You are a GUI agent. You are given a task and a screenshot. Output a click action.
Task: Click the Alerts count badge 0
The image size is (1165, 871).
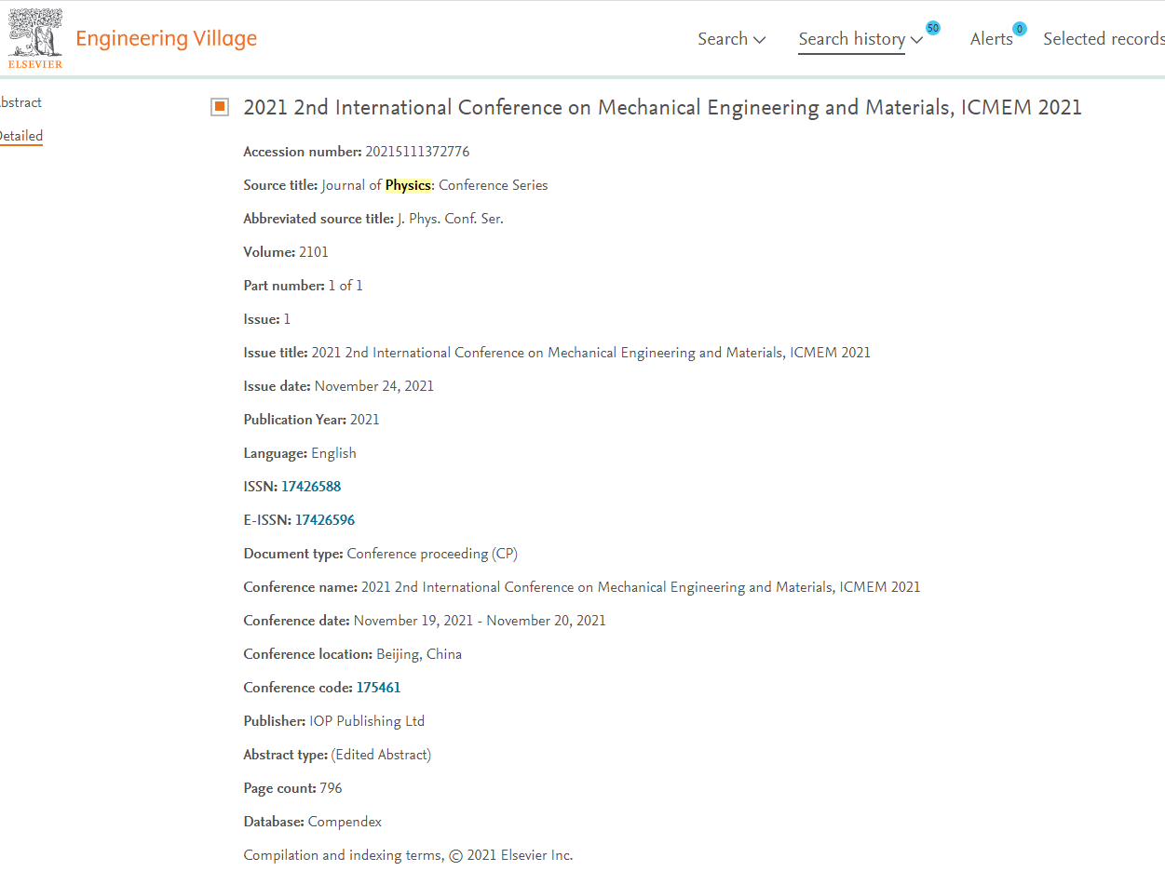[1020, 29]
